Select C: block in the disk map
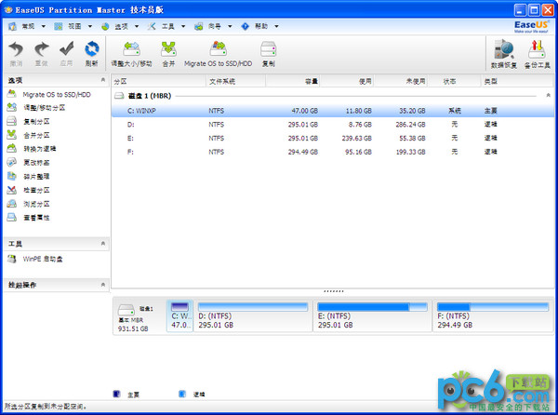Screen dimensions: 558x415 [180, 316]
